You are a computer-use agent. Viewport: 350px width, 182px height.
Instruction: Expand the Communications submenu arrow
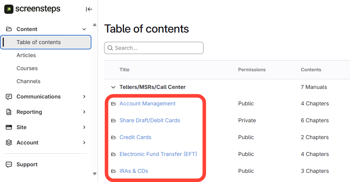coord(85,97)
